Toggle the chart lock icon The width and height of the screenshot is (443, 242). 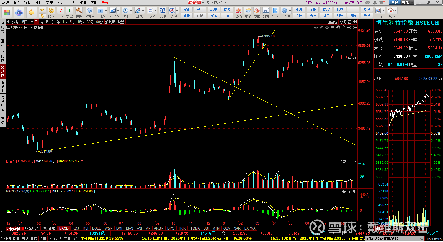click(344, 27)
